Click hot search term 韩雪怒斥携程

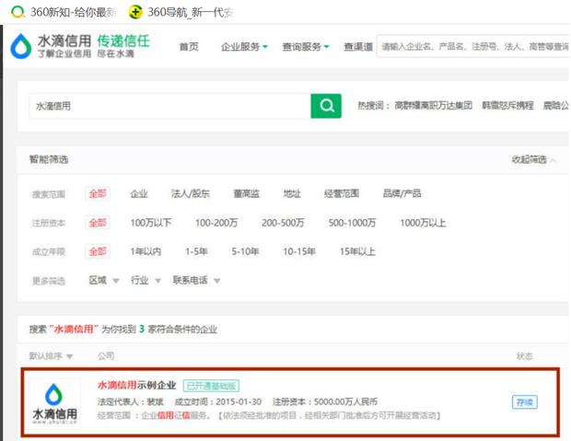tap(507, 106)
